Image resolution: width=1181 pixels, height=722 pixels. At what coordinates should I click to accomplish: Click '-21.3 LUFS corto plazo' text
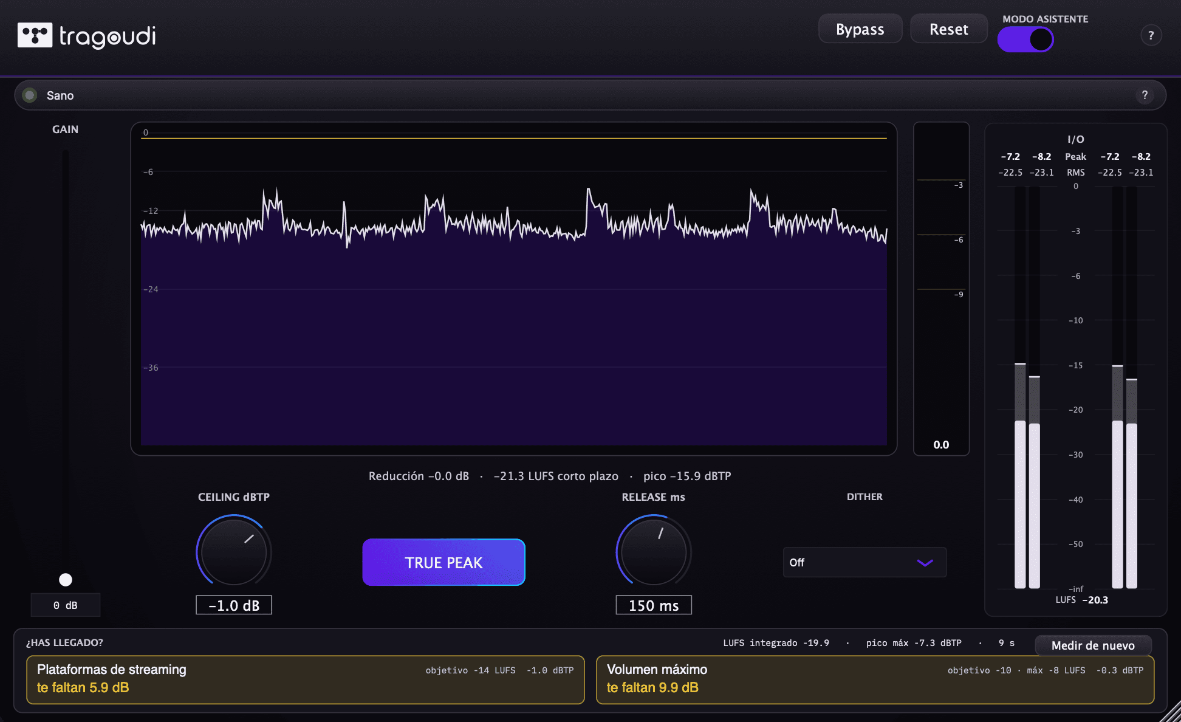(x=556, y=476)
